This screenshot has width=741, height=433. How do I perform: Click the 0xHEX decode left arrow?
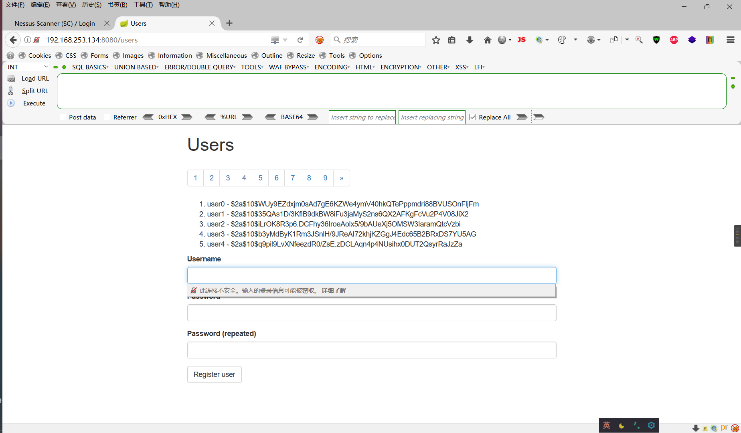pos(148,117)
